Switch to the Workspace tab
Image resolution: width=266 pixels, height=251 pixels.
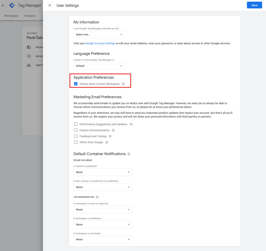click(x=11, y=16)
